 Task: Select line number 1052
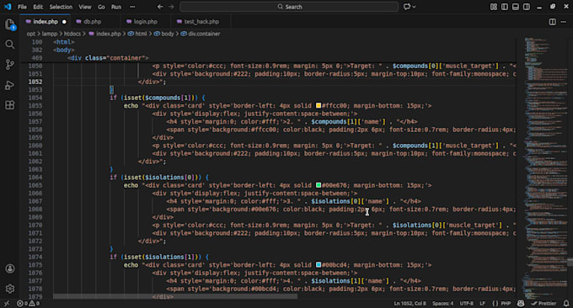35,82
